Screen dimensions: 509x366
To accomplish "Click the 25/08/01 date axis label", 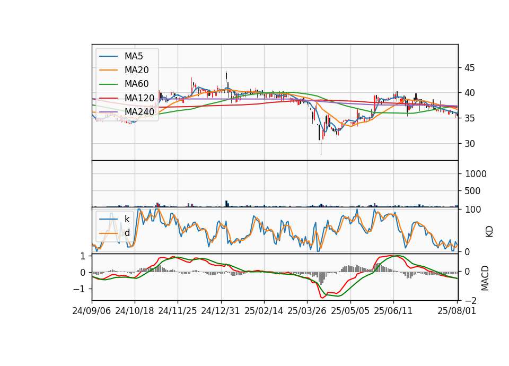I will [x=457, y=311].
